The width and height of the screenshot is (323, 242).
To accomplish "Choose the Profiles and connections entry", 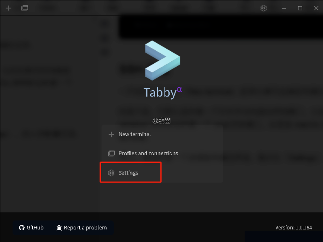I will coord(162,153).
